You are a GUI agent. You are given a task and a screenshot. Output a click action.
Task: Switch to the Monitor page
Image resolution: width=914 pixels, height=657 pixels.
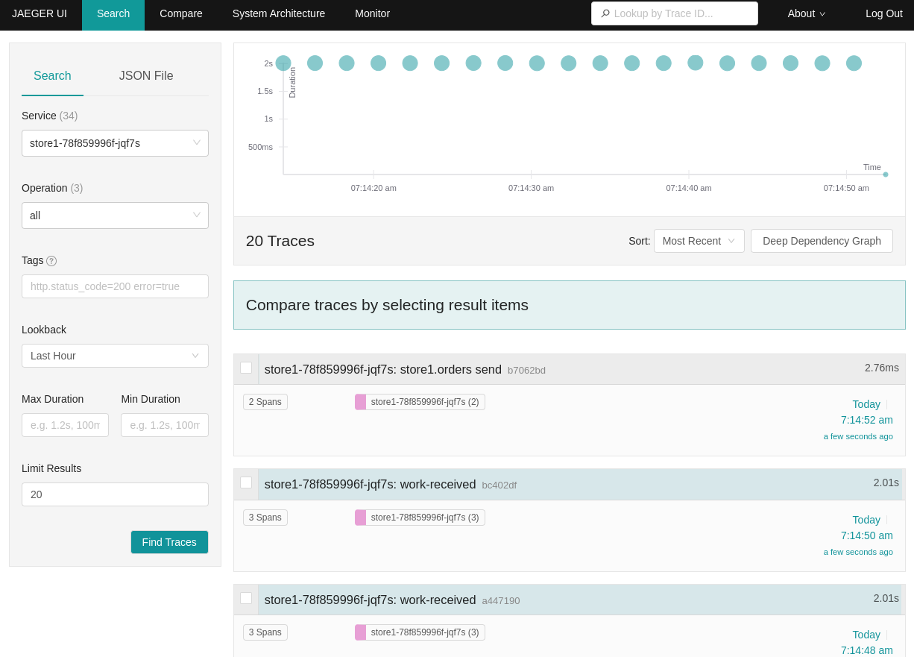(x=372, y=13)
